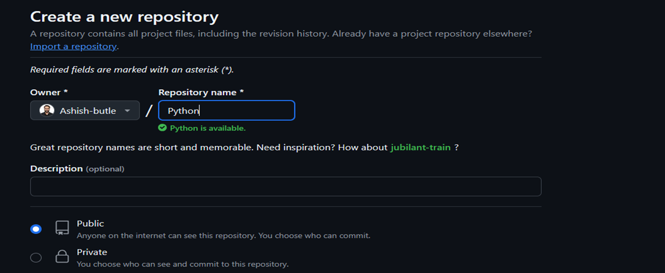
Task: Click the Description (optional) label
Action: click(77, 168)
